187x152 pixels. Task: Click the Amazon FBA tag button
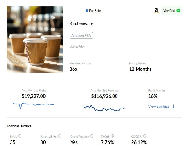(81, 35)
